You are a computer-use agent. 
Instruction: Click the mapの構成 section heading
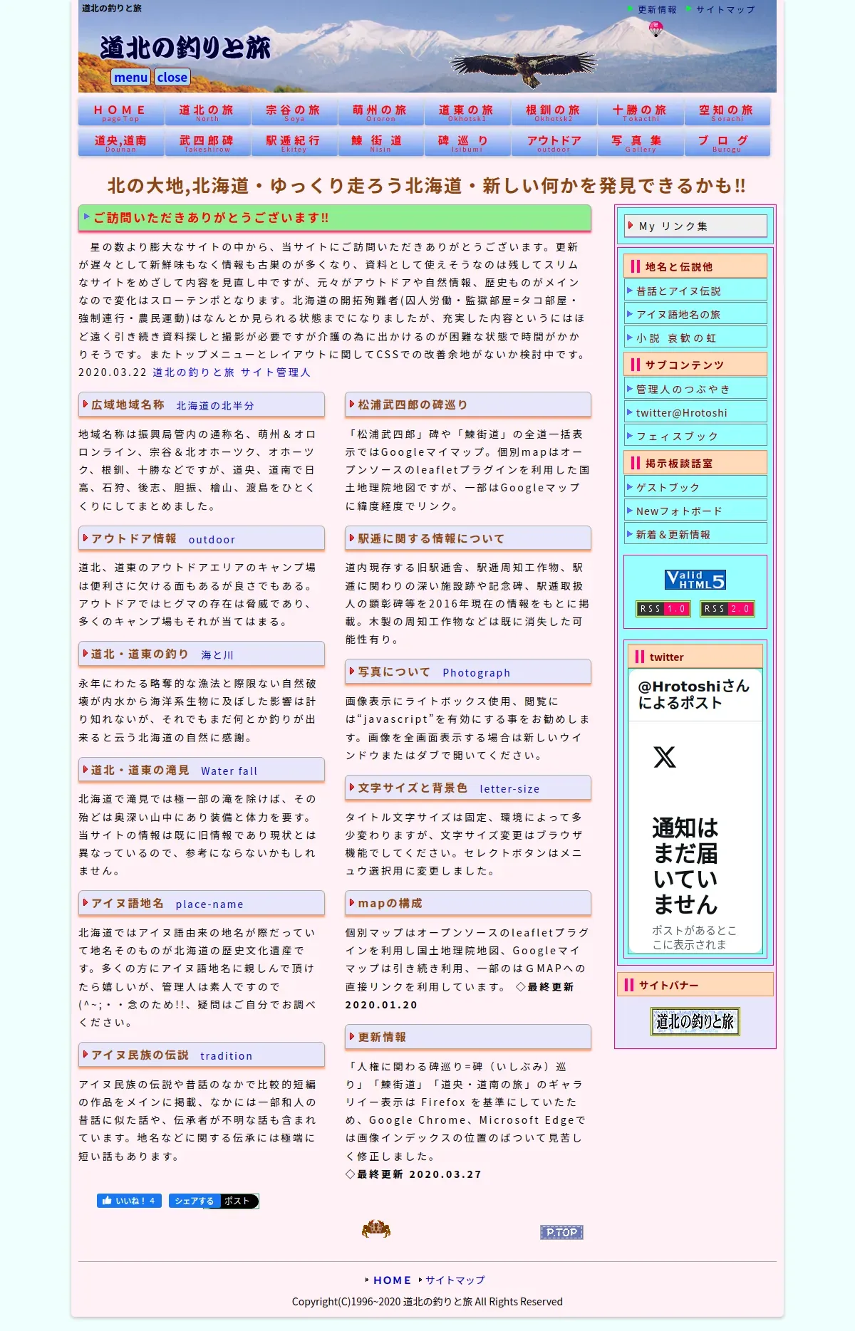coord(468,903)
